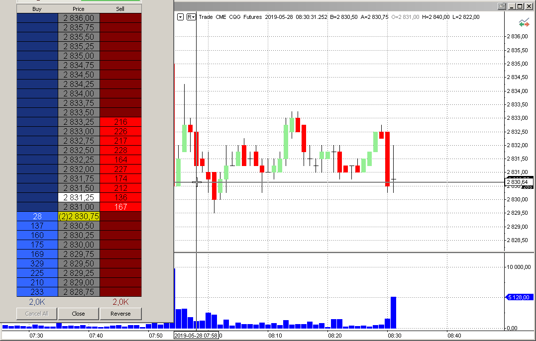Click buy quantity 28 at 2 830,75
Image resolution: width=536 pixels, height=341 pixels.
pyautogui.click(x=37, y=216)
